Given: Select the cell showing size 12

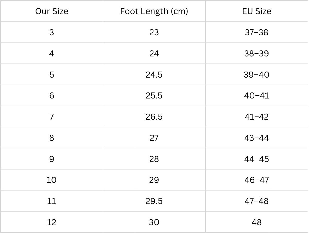Looking at the screenshot, I should (52, 222).
